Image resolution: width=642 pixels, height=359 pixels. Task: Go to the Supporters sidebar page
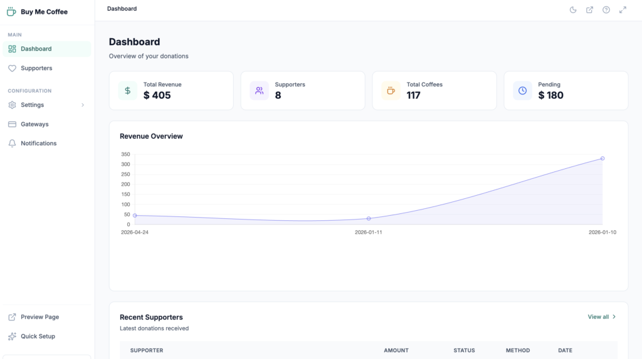pyautogui.click(x=36, y=68)
